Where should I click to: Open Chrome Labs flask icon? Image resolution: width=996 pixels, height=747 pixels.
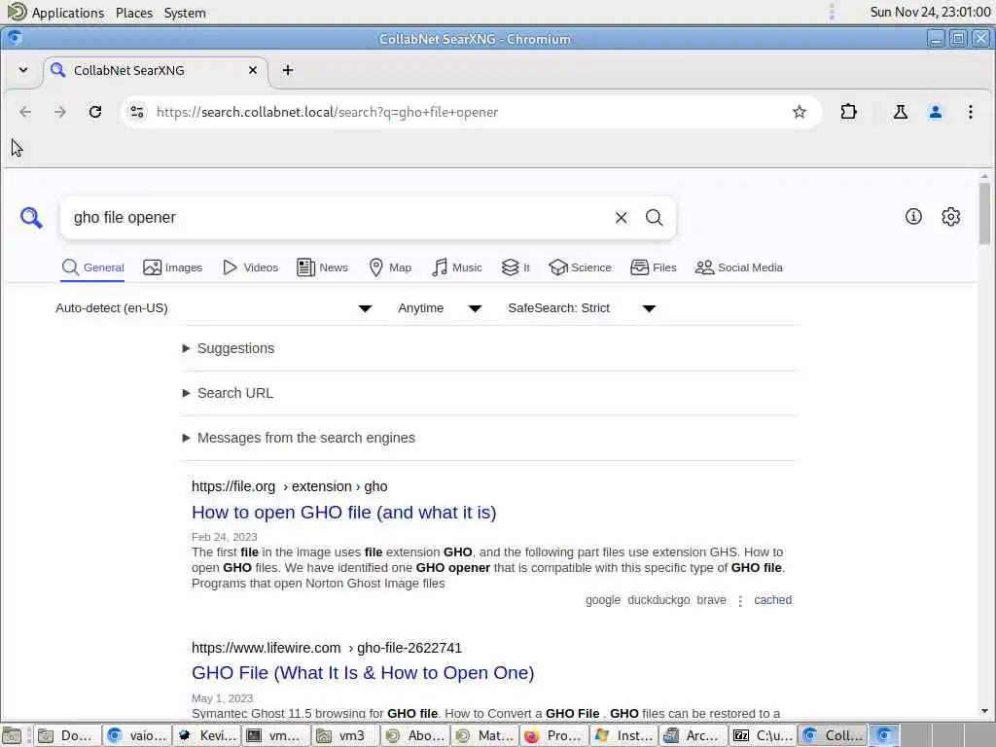900,112
